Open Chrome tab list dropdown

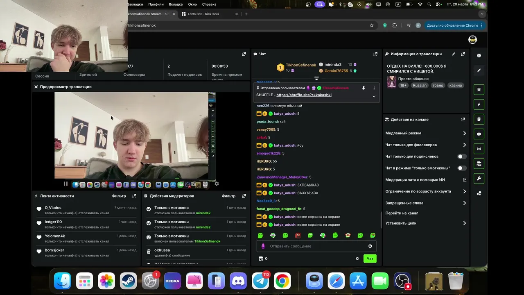point(482,14)
